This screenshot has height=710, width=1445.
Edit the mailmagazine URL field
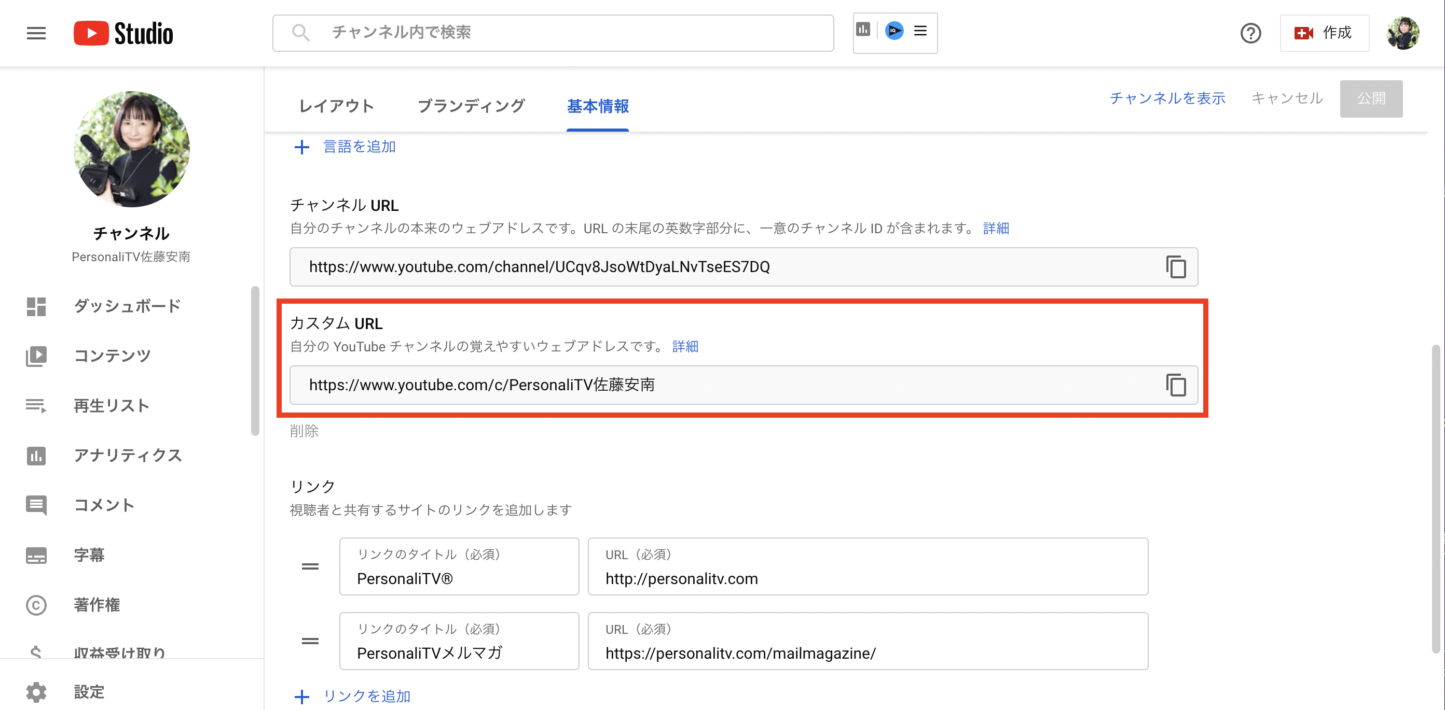(x=868, y=641)
